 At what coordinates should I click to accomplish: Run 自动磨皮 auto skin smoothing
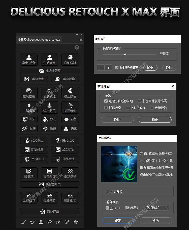[x=49, y=60]
